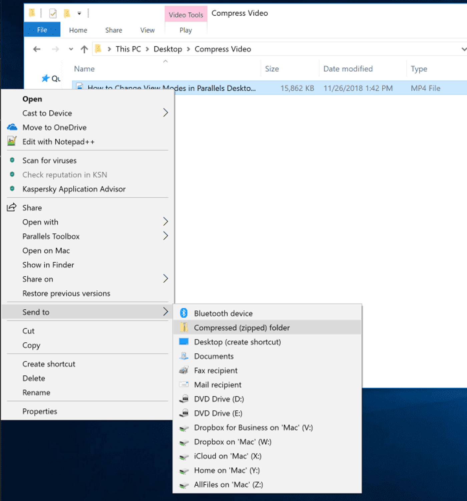Click the Move to OneDrive cloud icon

click(12, 127)
